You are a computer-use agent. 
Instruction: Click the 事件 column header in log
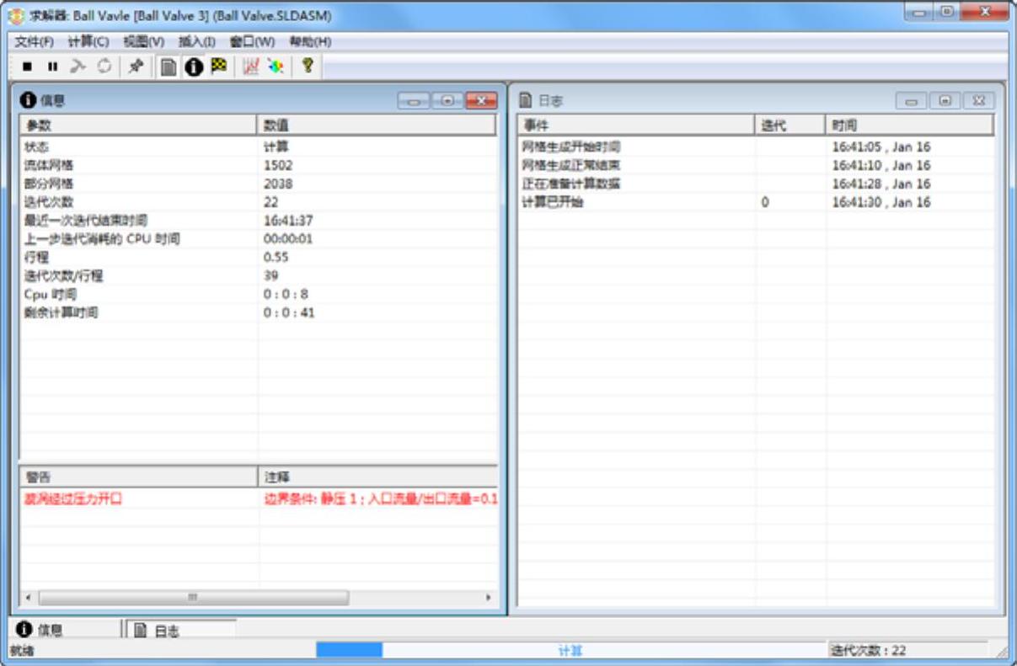pyautogui.click(x=636, y=125)
